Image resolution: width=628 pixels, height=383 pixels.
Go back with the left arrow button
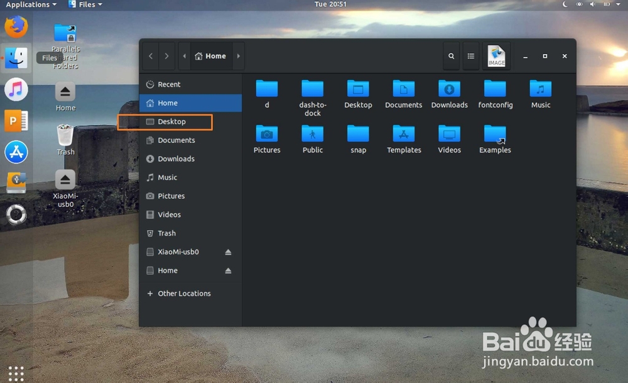151,56
